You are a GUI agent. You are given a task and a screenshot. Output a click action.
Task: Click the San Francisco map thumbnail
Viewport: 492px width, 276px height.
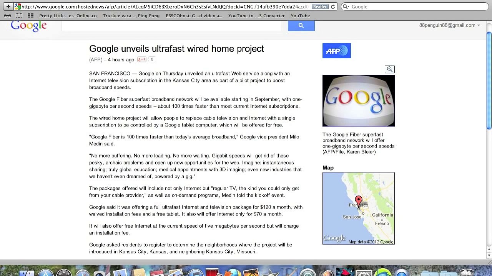pos(359,209)
